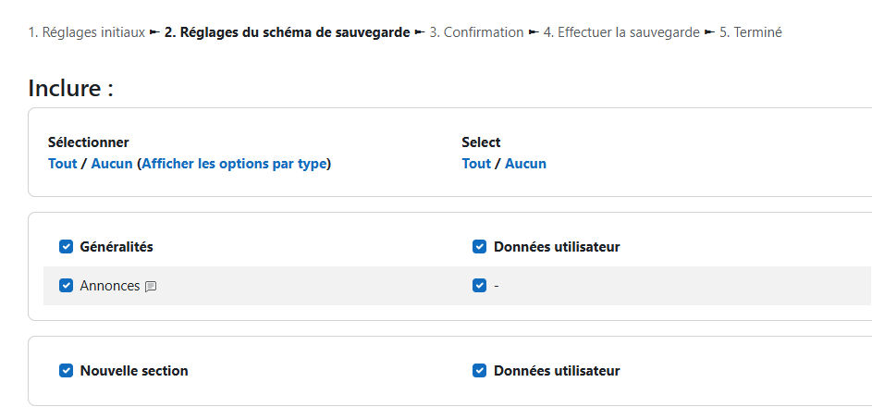Toggle Données utilisateur for Nouvelle section
Viewport: 872px width, 407px height.
click(x=479, y=370)
